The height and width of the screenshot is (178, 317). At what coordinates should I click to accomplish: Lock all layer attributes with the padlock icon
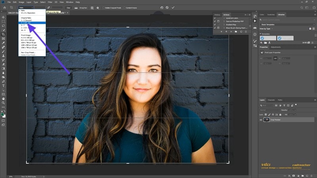(281, 115)
